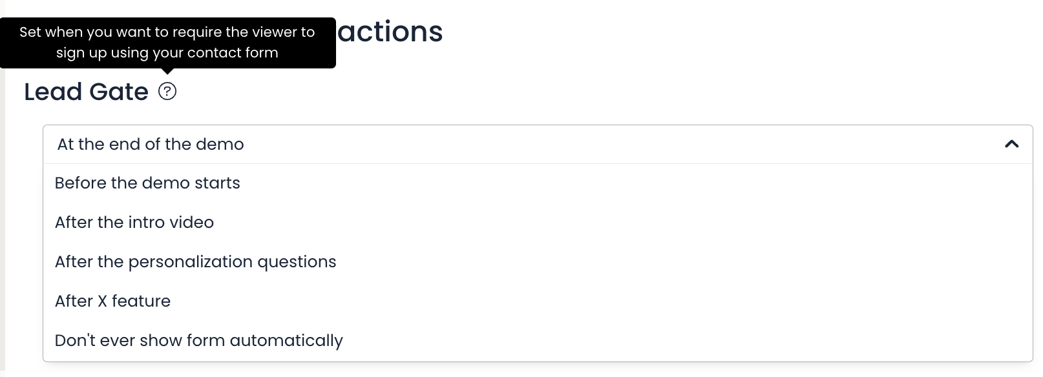This screenshot has height=377, width=1043.
Task: Click the word 'video' in the options list
Action: point(191,223)
